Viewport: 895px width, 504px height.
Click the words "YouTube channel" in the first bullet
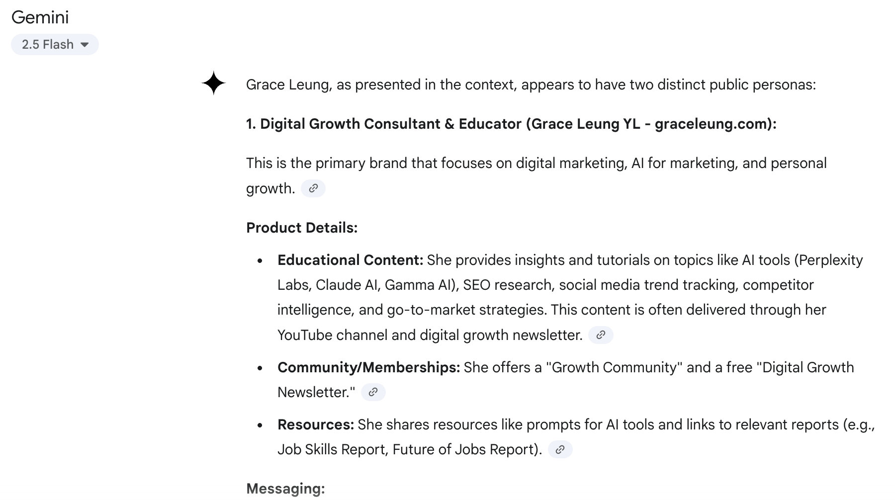[332, 335]
